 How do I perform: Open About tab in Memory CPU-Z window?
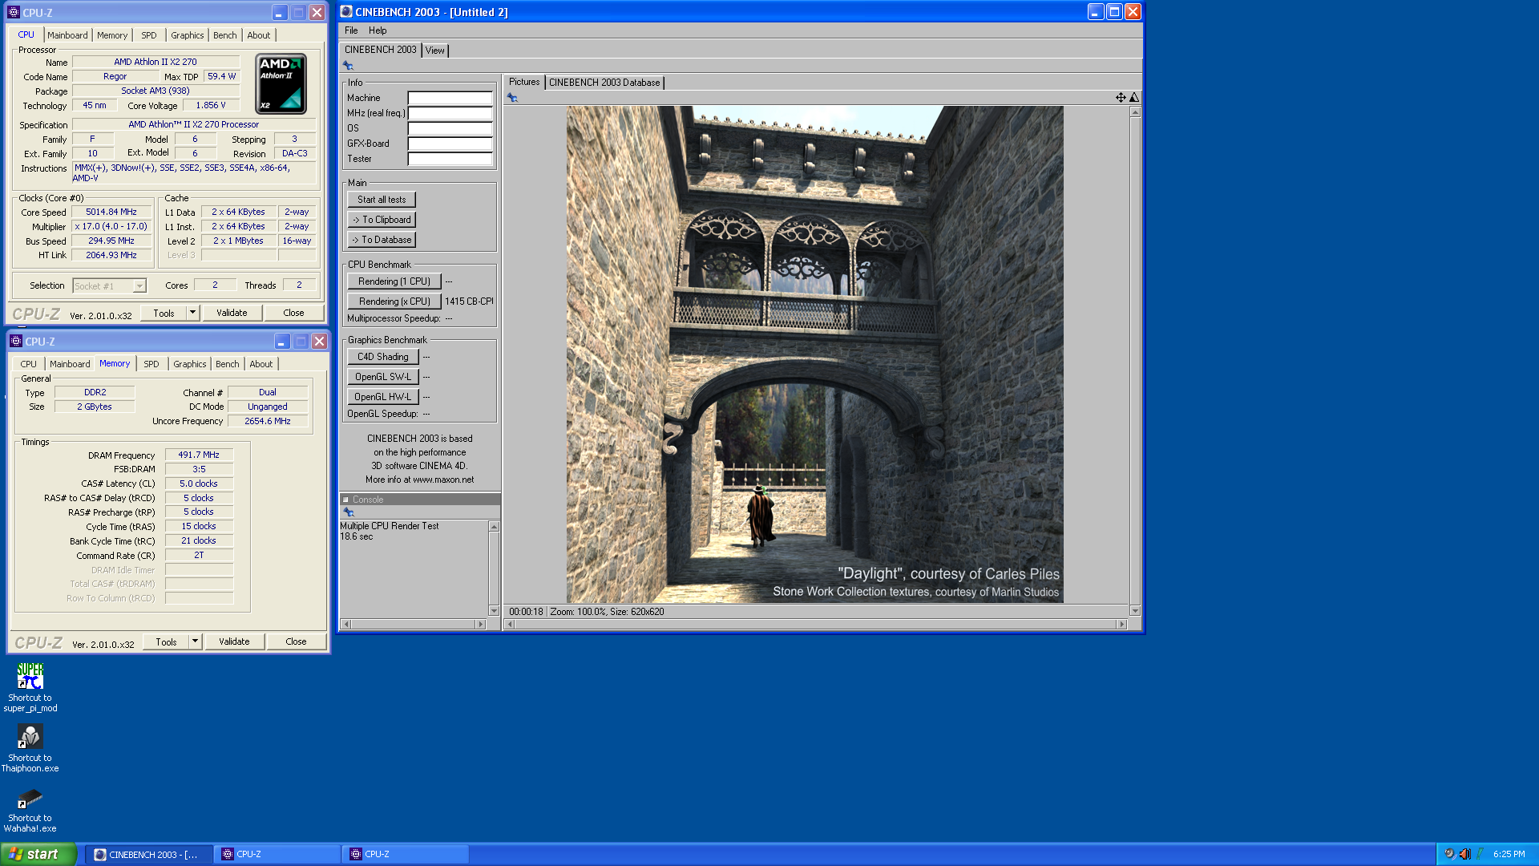(261, 364)
